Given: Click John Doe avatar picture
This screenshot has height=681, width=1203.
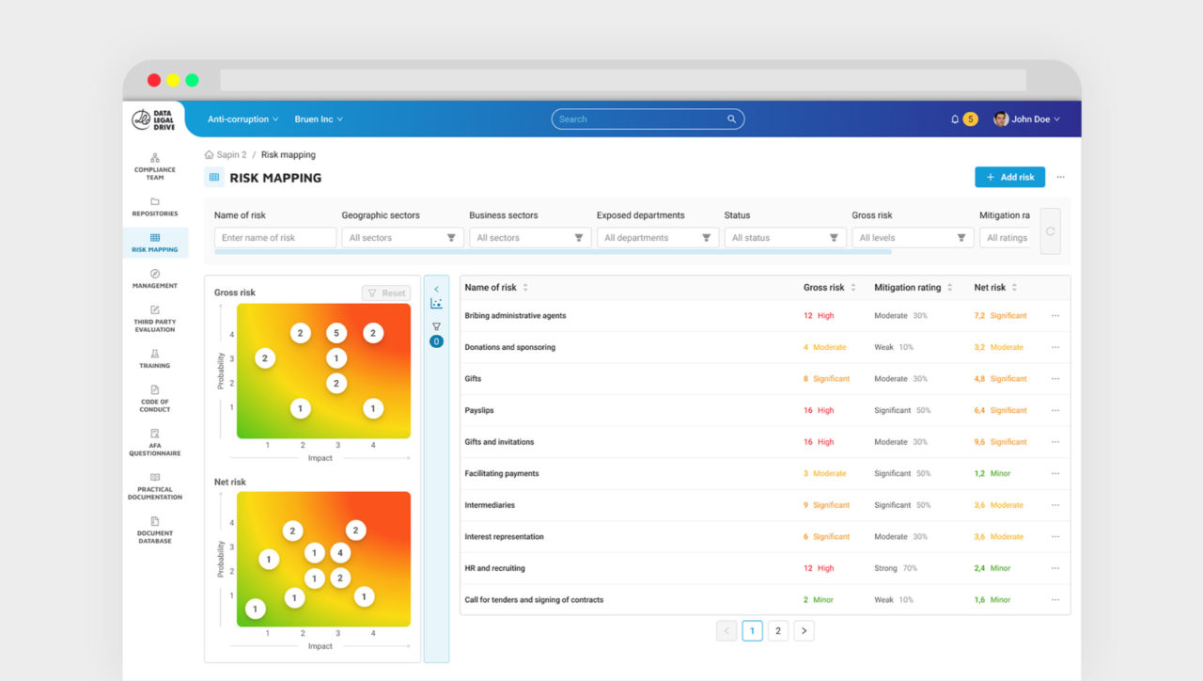Looking at the screenshot, I should tap(1001, 119).
